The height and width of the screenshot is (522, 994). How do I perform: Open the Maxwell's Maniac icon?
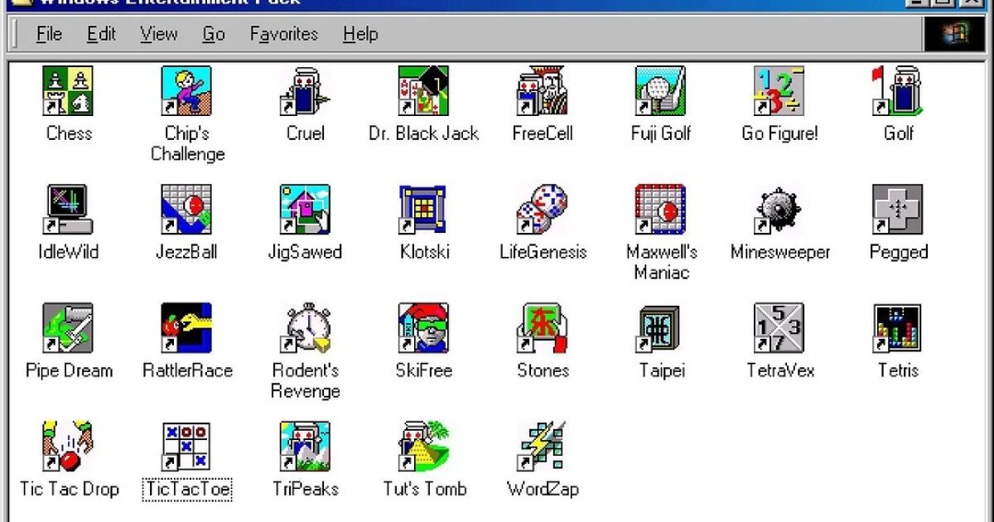click(661, 210)
